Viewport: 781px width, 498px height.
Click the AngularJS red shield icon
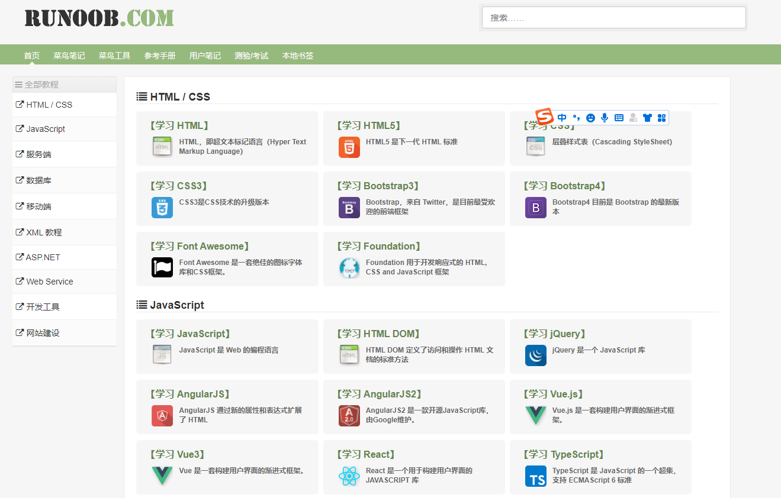(162, 416)
